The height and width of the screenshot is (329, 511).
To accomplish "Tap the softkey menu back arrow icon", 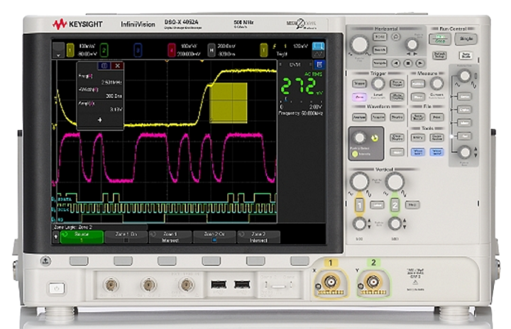I will click(x=56, y=237).
